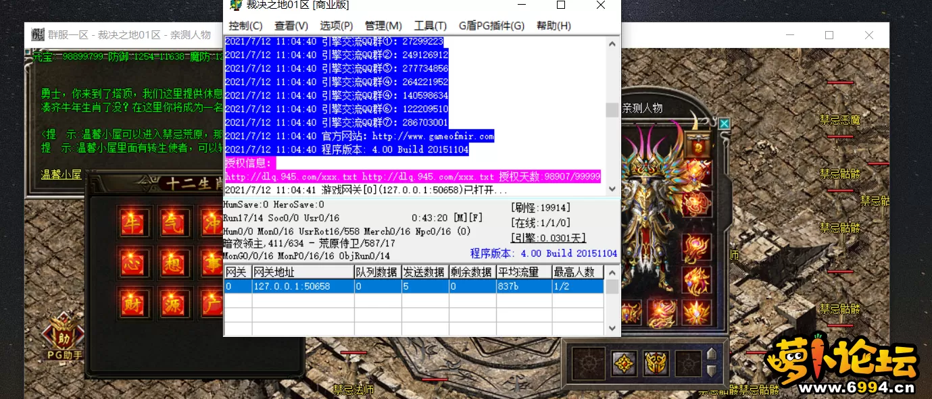Click the 837b average traffic cell
Image resolution: width=932 pixels, height=399 pixels.
tap(523, 286)
